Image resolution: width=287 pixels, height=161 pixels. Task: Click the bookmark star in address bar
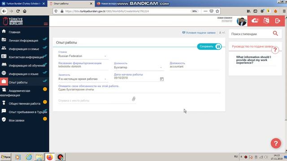pos(217,11)
